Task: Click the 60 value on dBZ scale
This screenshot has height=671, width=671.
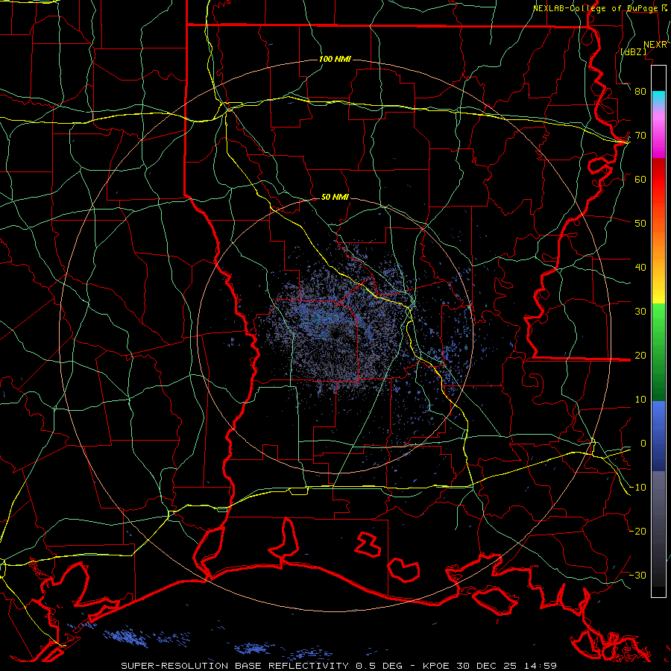Action: pyautogui.click(x=640, y=180)
